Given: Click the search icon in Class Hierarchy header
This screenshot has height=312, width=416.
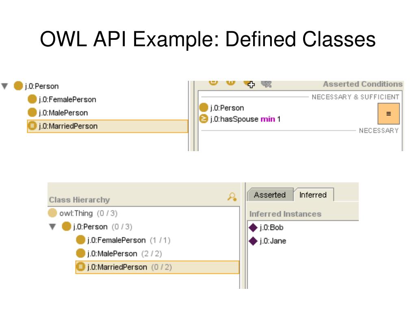Looking at the screenshot, I should (x=232, y=197).
